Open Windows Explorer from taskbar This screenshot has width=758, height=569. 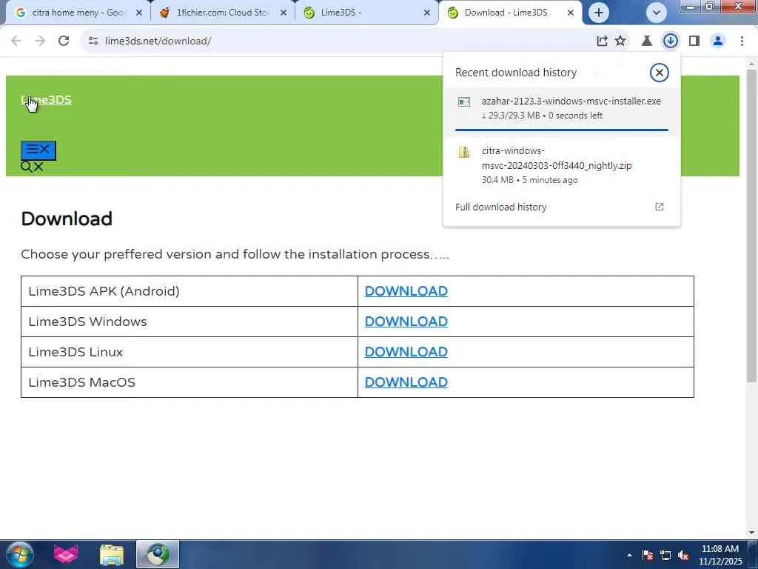[112, 554]
